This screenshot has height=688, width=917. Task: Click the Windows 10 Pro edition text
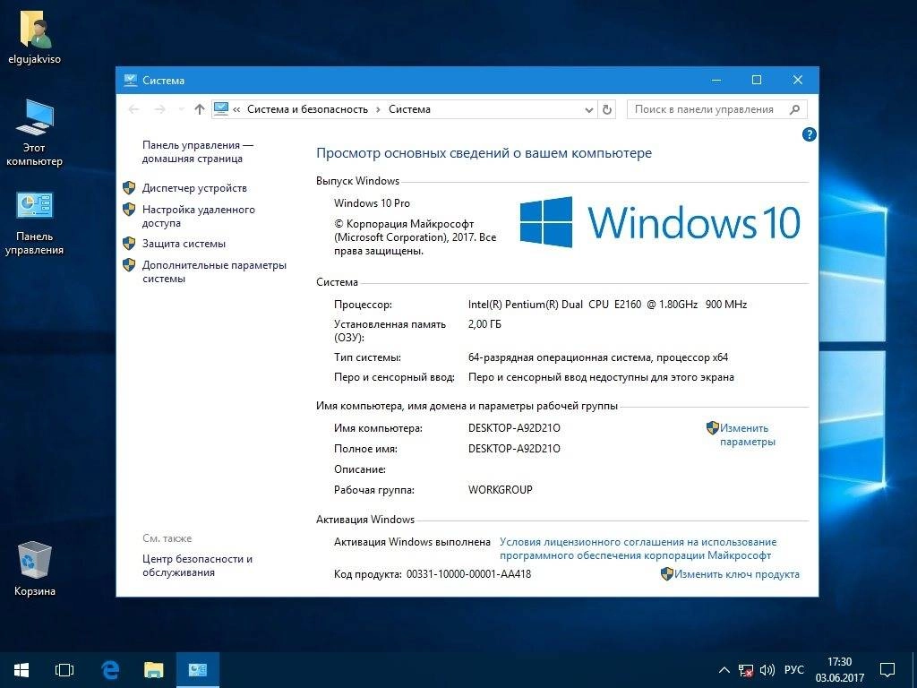tap(372, 203)
